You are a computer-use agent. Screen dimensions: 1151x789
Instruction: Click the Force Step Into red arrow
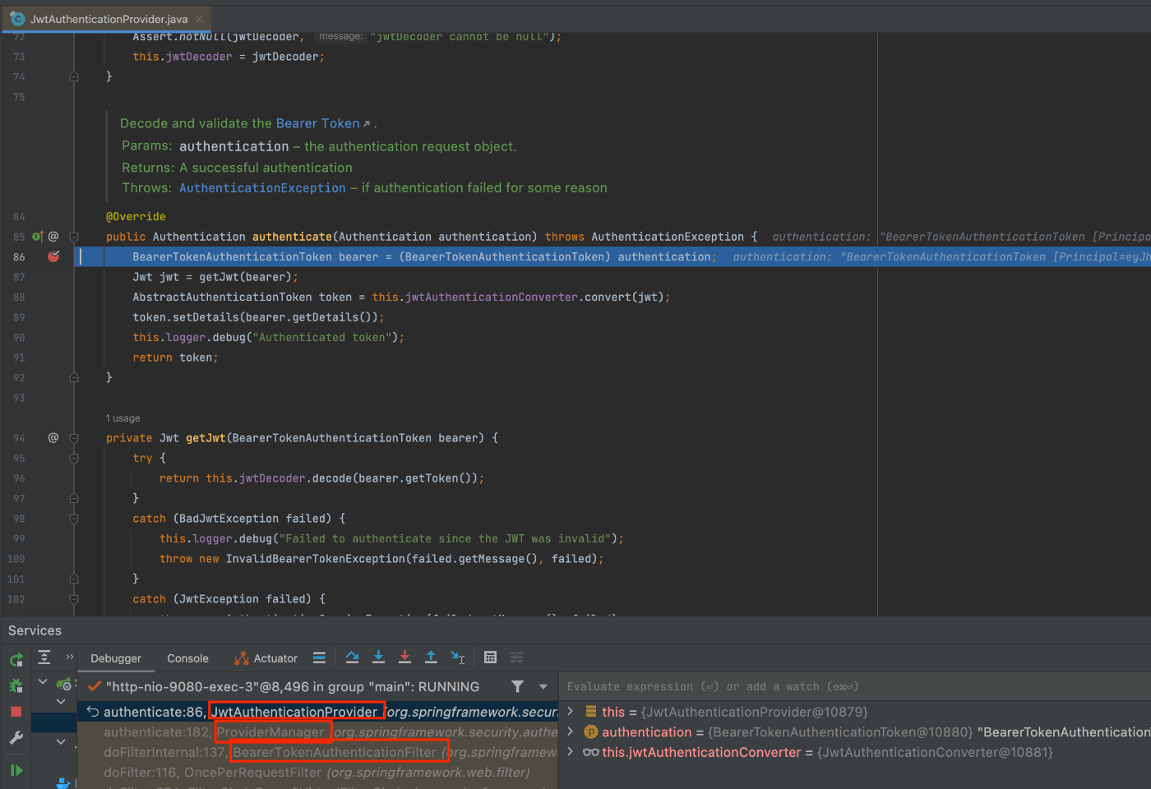[404, 657]
